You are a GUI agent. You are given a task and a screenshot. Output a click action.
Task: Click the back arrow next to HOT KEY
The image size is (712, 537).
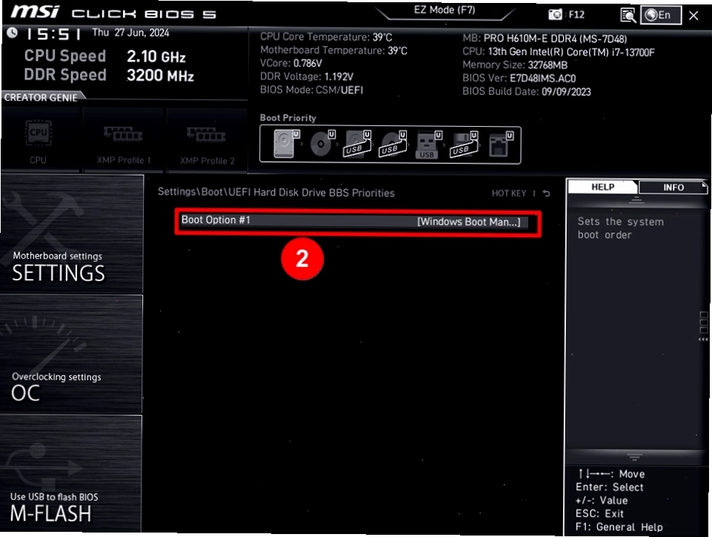pos(546,194)
